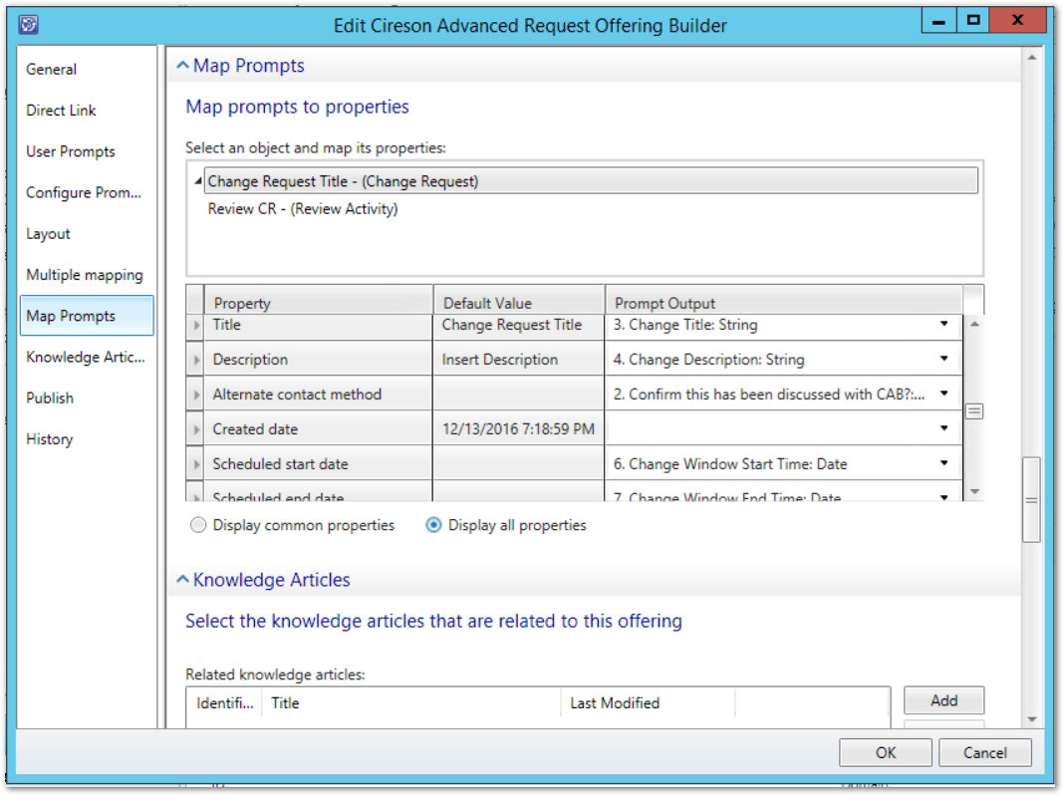Click Default Value cell 'Change Request Title'
The height and width of the screenshot is (796, 1064).
click(x=518, y=325)
